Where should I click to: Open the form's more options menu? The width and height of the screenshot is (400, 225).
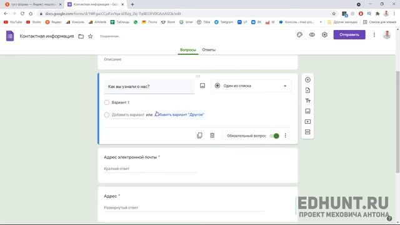coord(374,35)
